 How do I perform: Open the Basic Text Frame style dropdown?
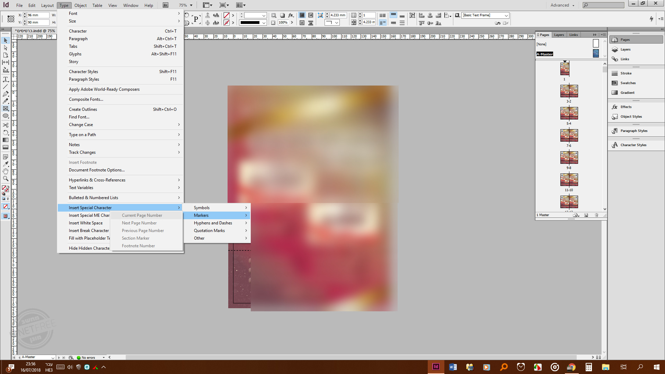pos(506,16)
